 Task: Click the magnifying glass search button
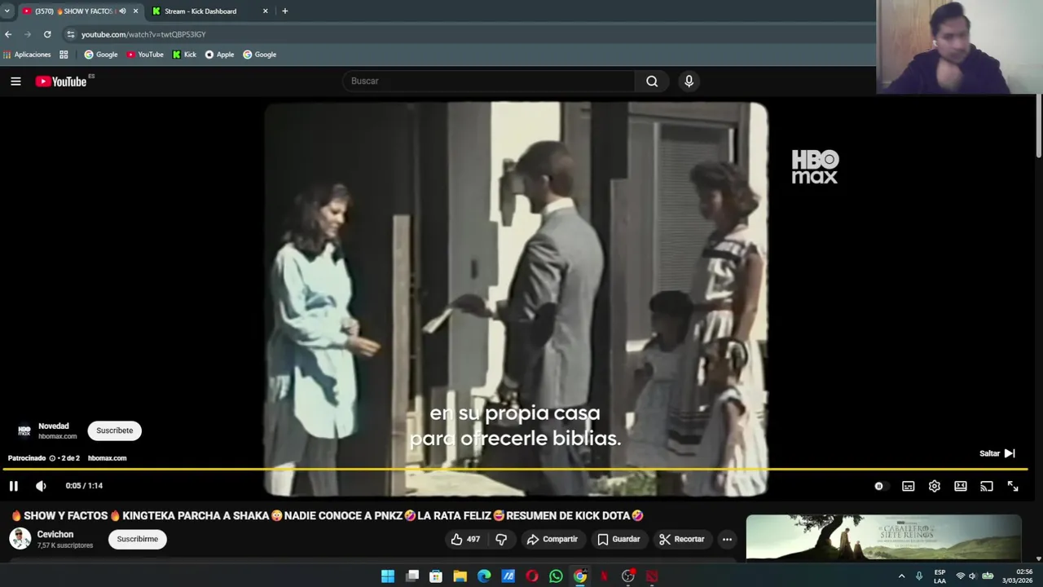[x=652, y=81]
